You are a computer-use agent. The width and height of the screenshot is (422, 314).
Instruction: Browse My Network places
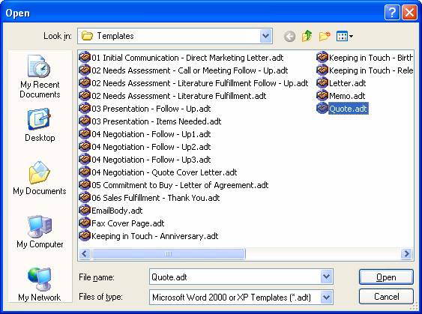click(40, 284)
